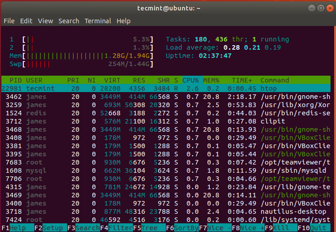Select process 7683 teamviewer row

point(166,162)
